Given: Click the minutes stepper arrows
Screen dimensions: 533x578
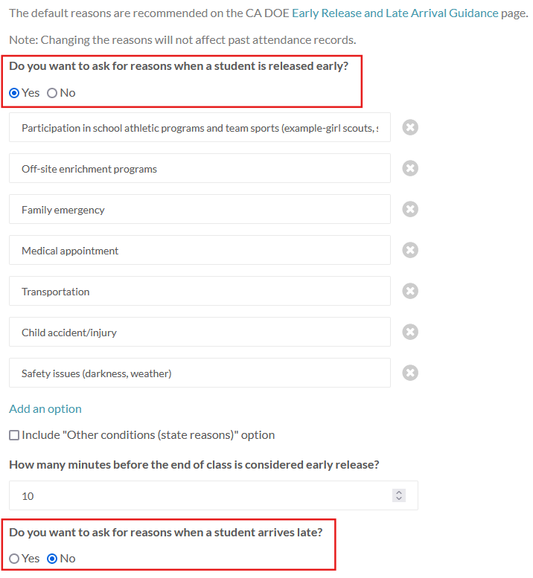Looking at the screenshot, I should click(399, 495).
